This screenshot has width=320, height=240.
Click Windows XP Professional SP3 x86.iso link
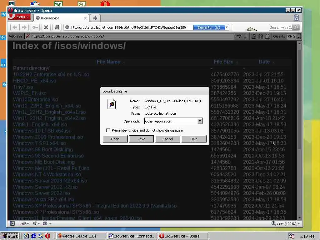coord(56,212)
